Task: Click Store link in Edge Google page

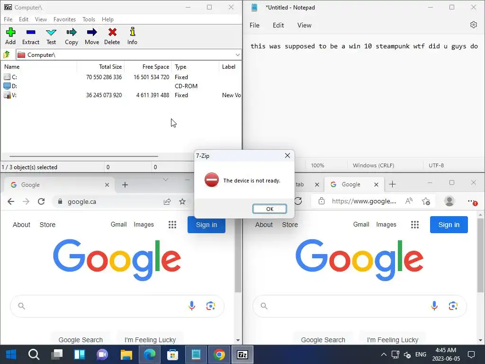Action: (290, 225)
